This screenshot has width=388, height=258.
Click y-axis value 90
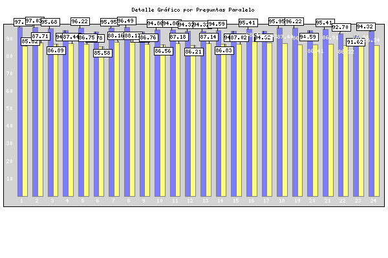click(10, 39)
